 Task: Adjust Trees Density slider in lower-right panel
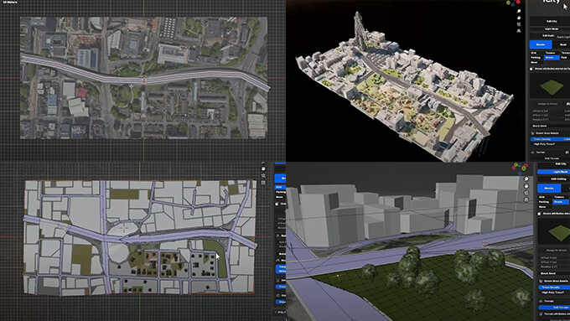[x=553, y=287]
